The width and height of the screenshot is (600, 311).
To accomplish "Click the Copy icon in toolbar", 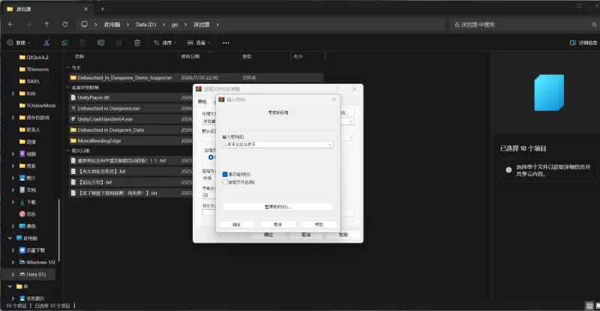I will pyautogui.click(x=64, y=43).
